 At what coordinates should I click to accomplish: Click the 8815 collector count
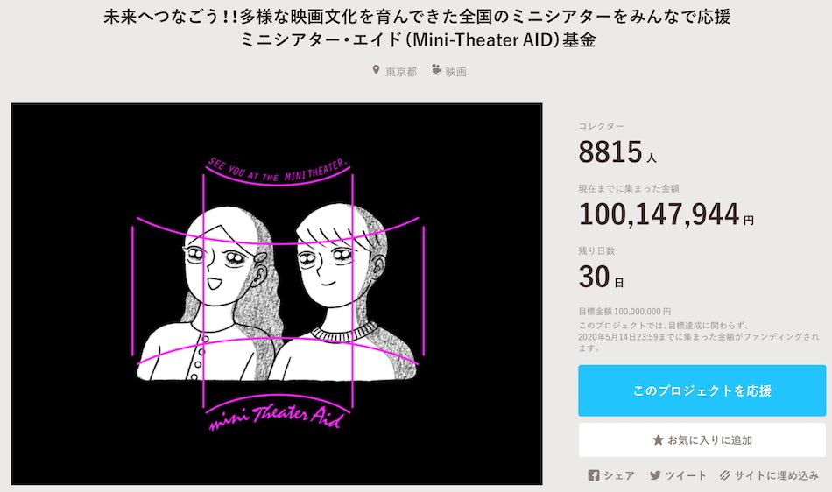tap(610, 152)
